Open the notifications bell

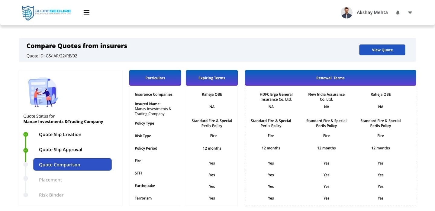pos(398,13)
